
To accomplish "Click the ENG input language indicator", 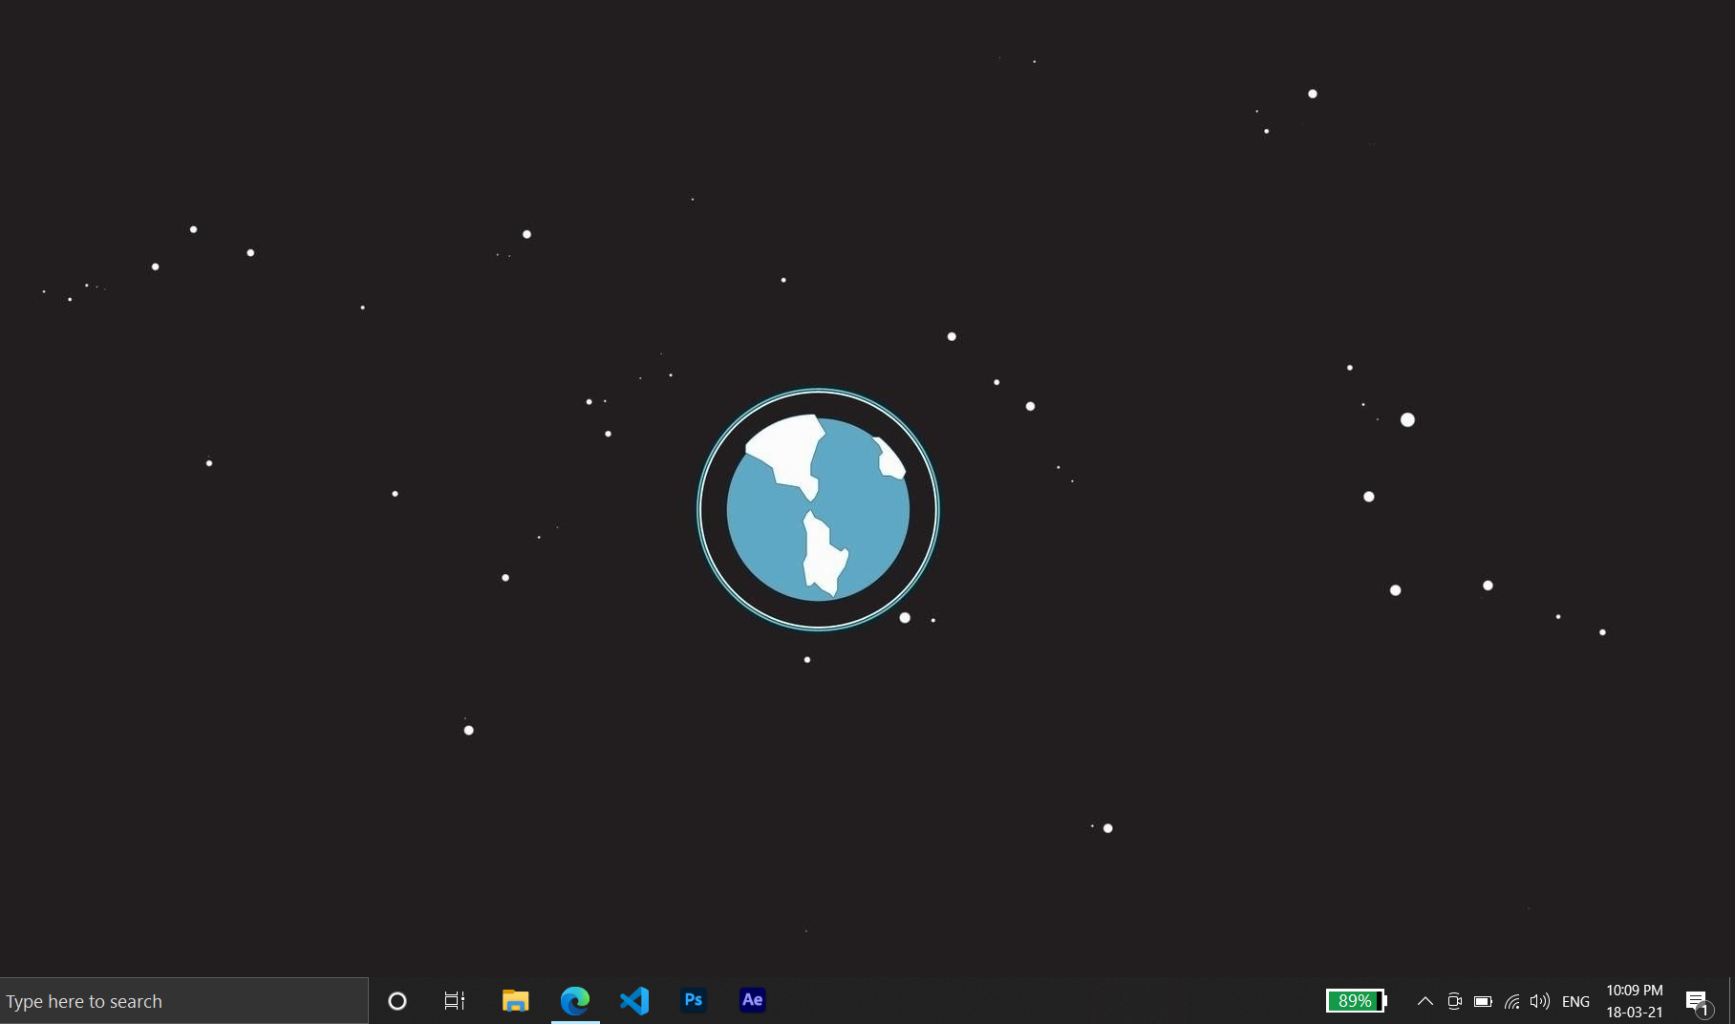I will pos(1575,1001).
